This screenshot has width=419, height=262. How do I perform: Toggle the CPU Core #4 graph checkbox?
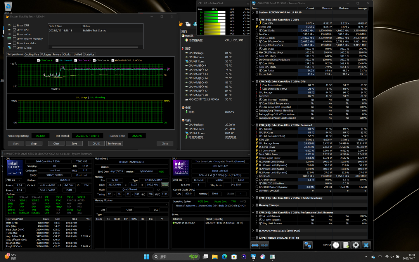(x=94, y=61)
